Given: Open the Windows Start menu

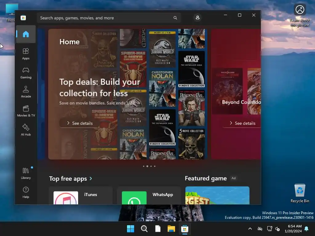Looking at the screenshot, I should click(x=130, y=229).
